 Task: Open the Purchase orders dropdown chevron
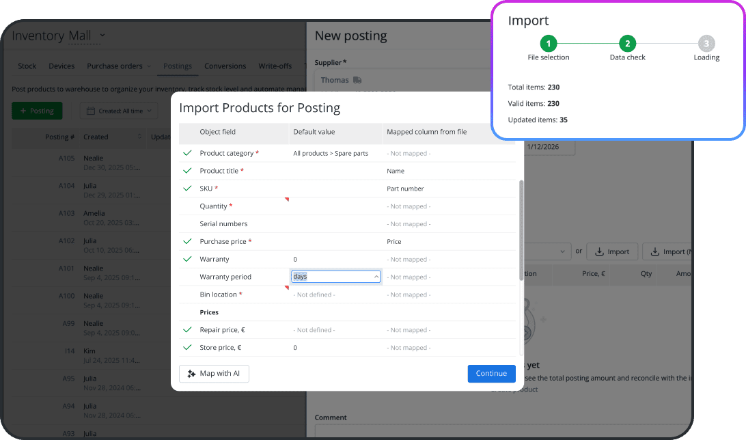[x=150, y=66]
